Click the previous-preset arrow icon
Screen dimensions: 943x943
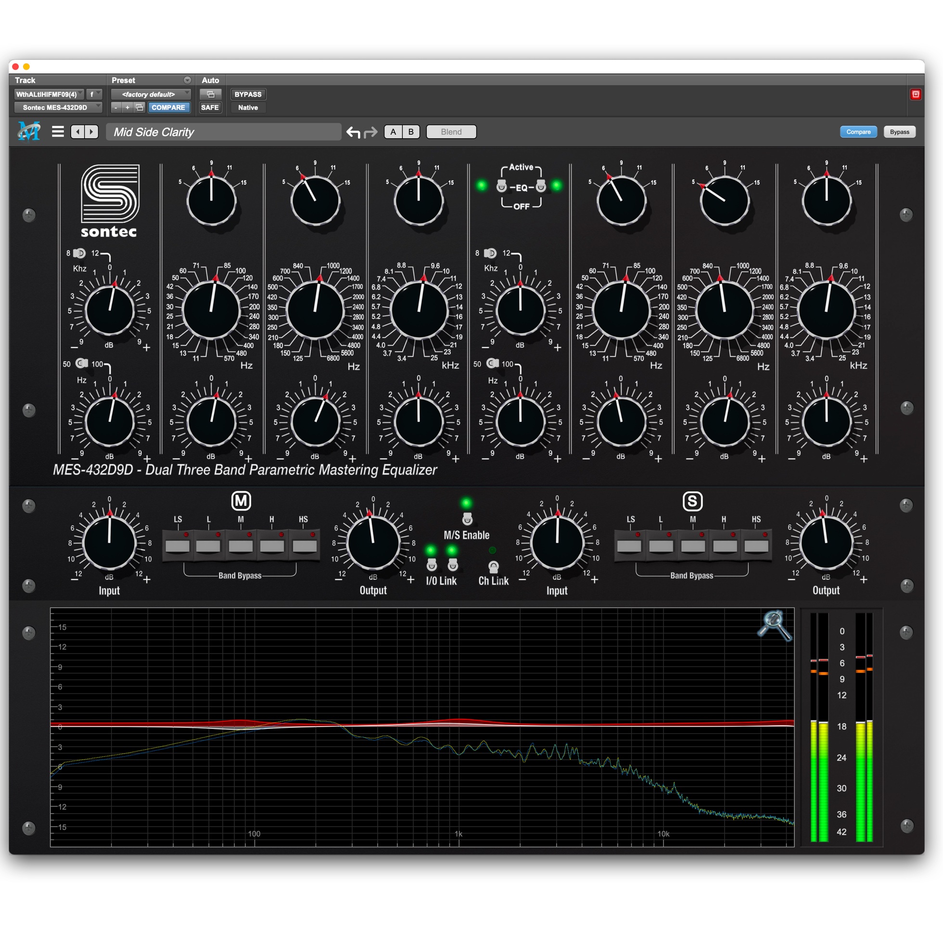(77, 131)
